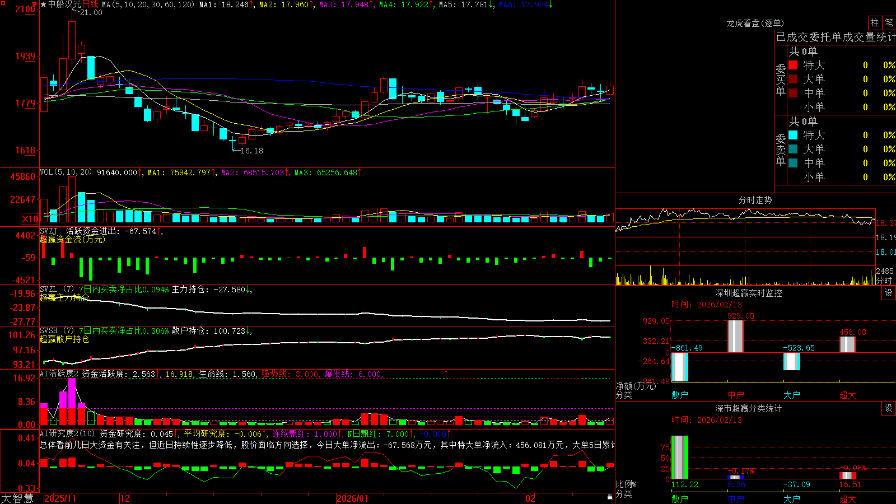Click the 16.18 low price label
This screenshot has width=896, height=504.
coord(251,151)
